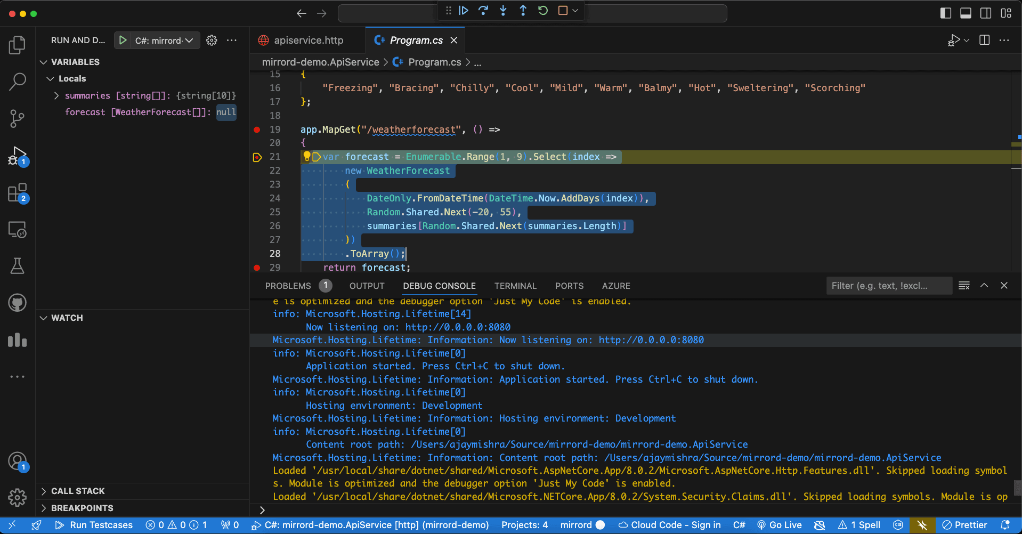Go forward in navigation history
The height and width of the screenshot is (534, 1022).
tap(321, 13)
